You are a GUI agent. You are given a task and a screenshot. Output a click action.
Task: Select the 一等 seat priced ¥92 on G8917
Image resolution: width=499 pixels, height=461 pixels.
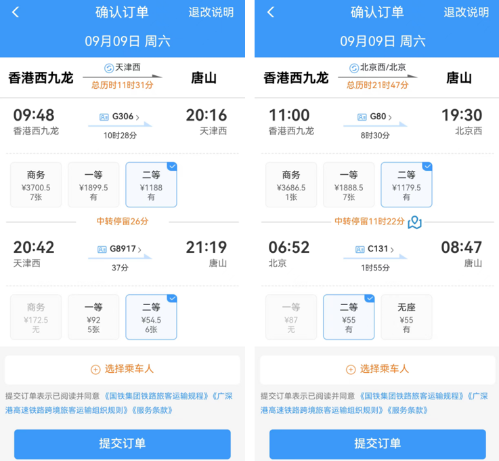(93, 317)
